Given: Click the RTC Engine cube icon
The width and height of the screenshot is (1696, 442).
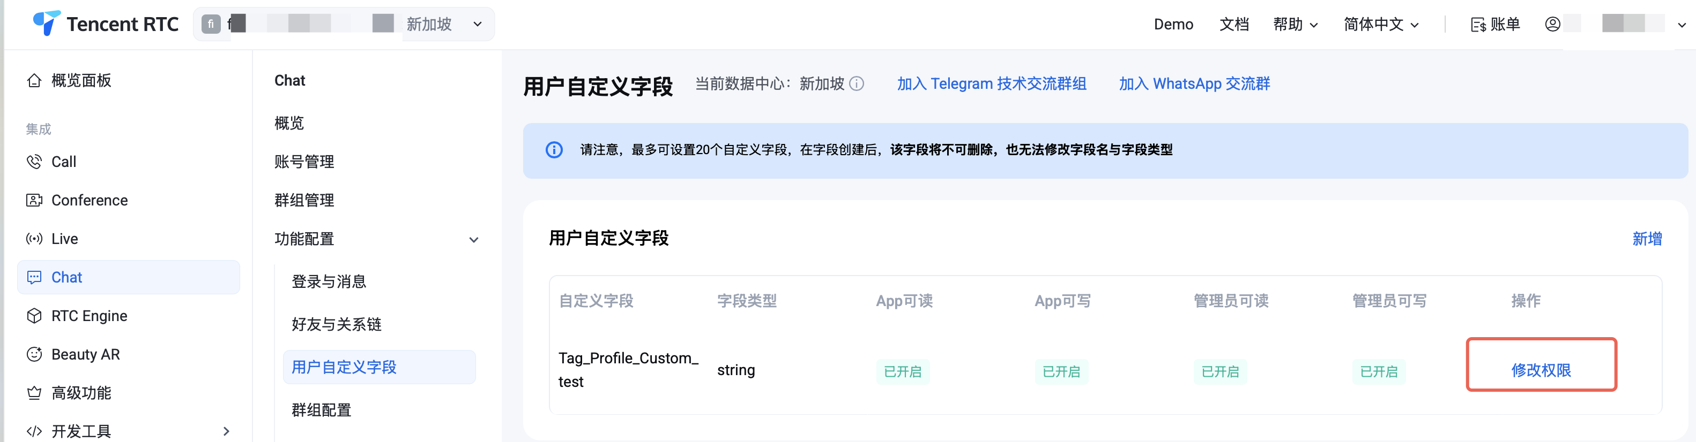Looking at the screenshot, I should (34, 316).
